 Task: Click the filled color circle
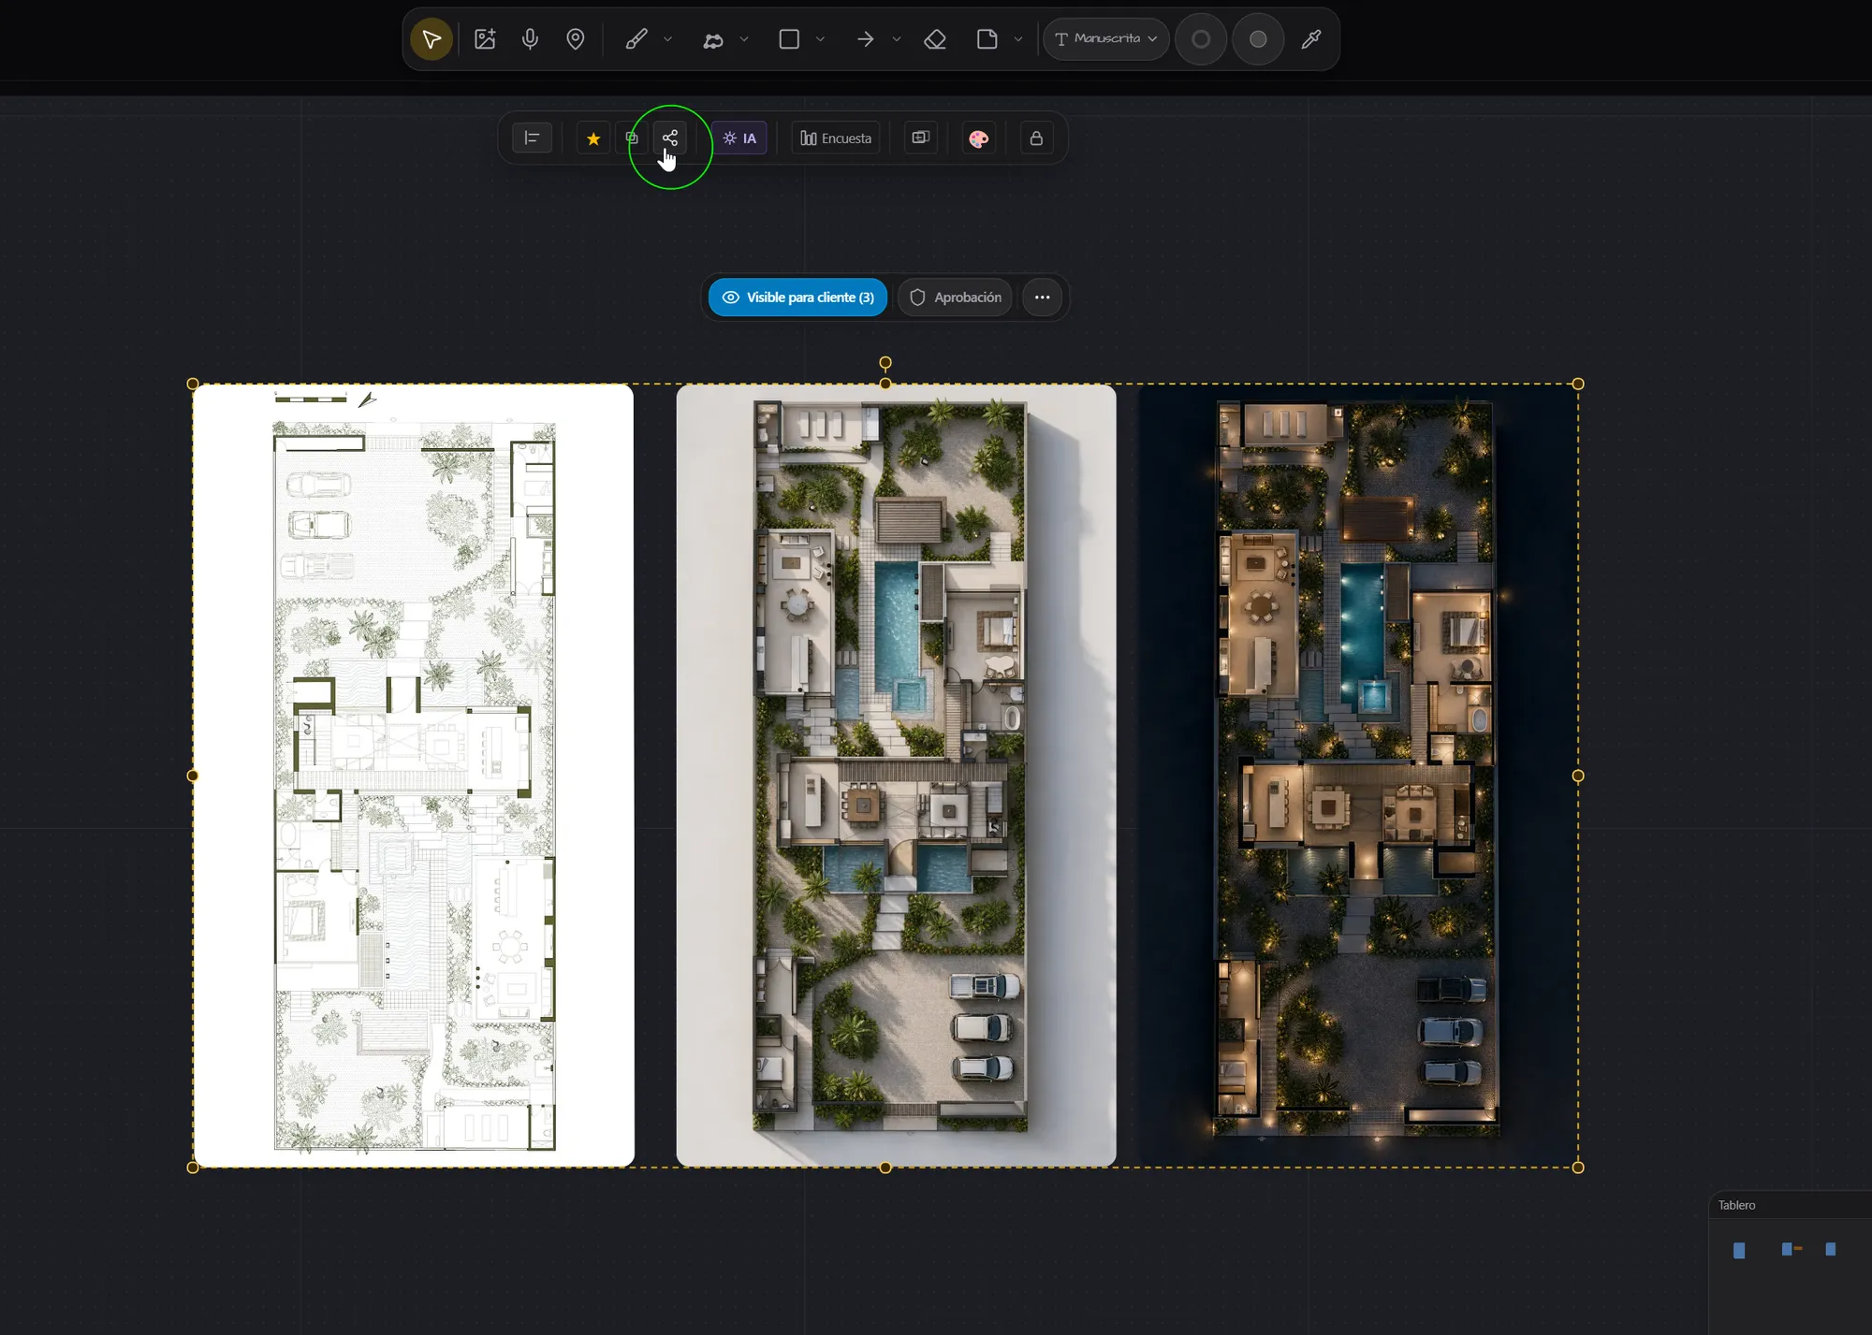1258,39
